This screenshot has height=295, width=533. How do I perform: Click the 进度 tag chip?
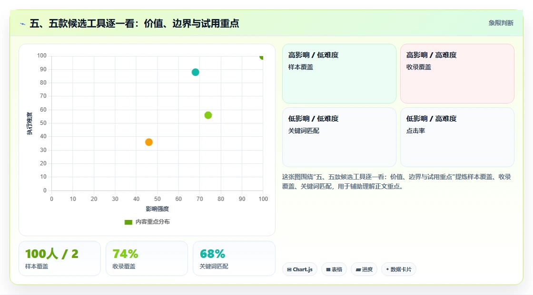pos(364,269)
